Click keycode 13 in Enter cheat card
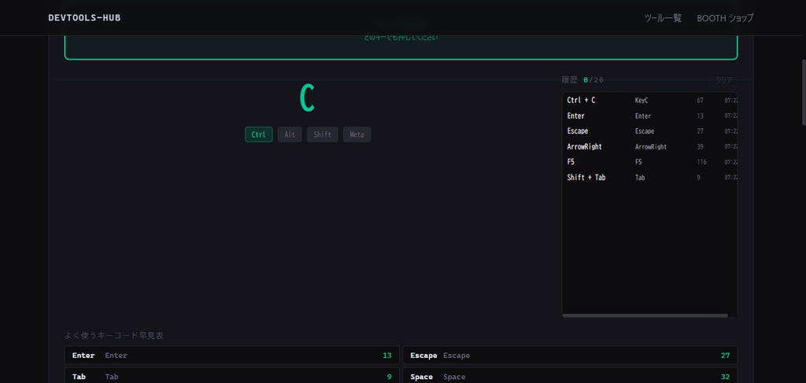 387,355
